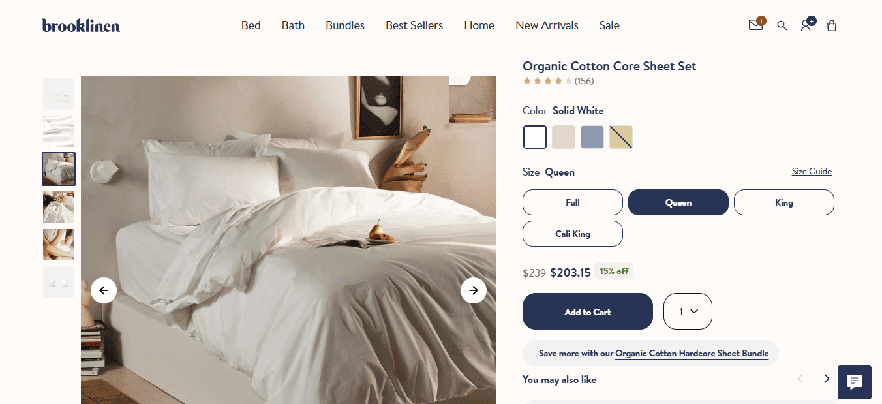Screen dimensions: 882x404
Task: Open the Size Guide link
Action: (x=812, y=172)
